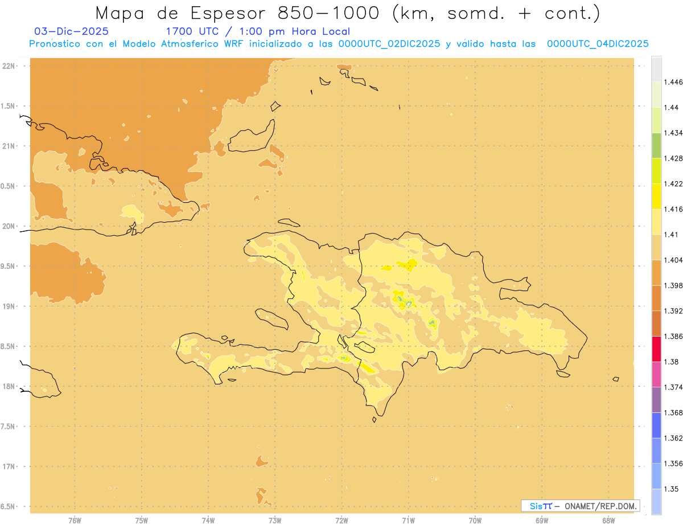Select the green legend swatch between 1.428 and 1.434
The height and width of the screenshot is (528, 683).
tap(656, 146)
